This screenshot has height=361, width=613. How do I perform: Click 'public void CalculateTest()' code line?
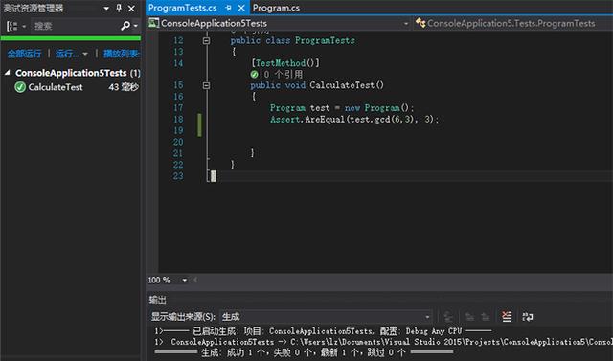[317, 85]
